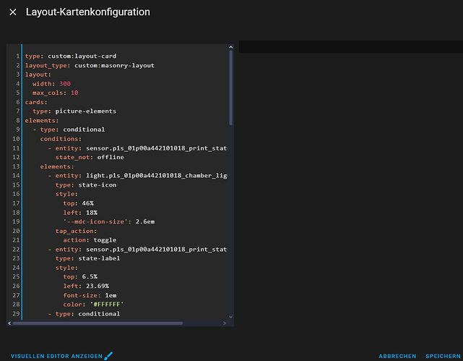Image resolution: width=463 pixels, height=361 pixels.
Task: Click line number 20 beside tap_action
Action: coord(16,231)
